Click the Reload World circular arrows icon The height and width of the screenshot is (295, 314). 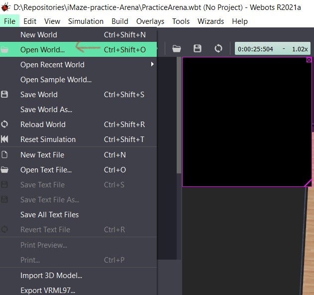click(x=4, y=125)
